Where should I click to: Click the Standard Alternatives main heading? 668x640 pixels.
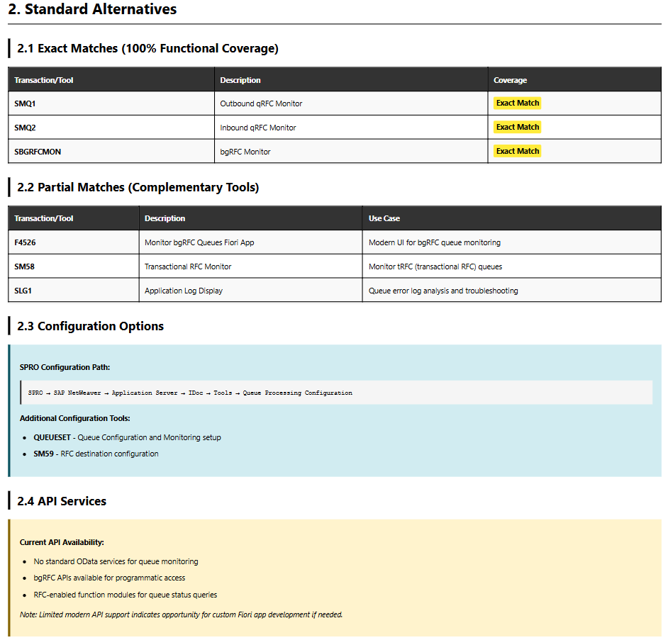(x=92, y=10)
